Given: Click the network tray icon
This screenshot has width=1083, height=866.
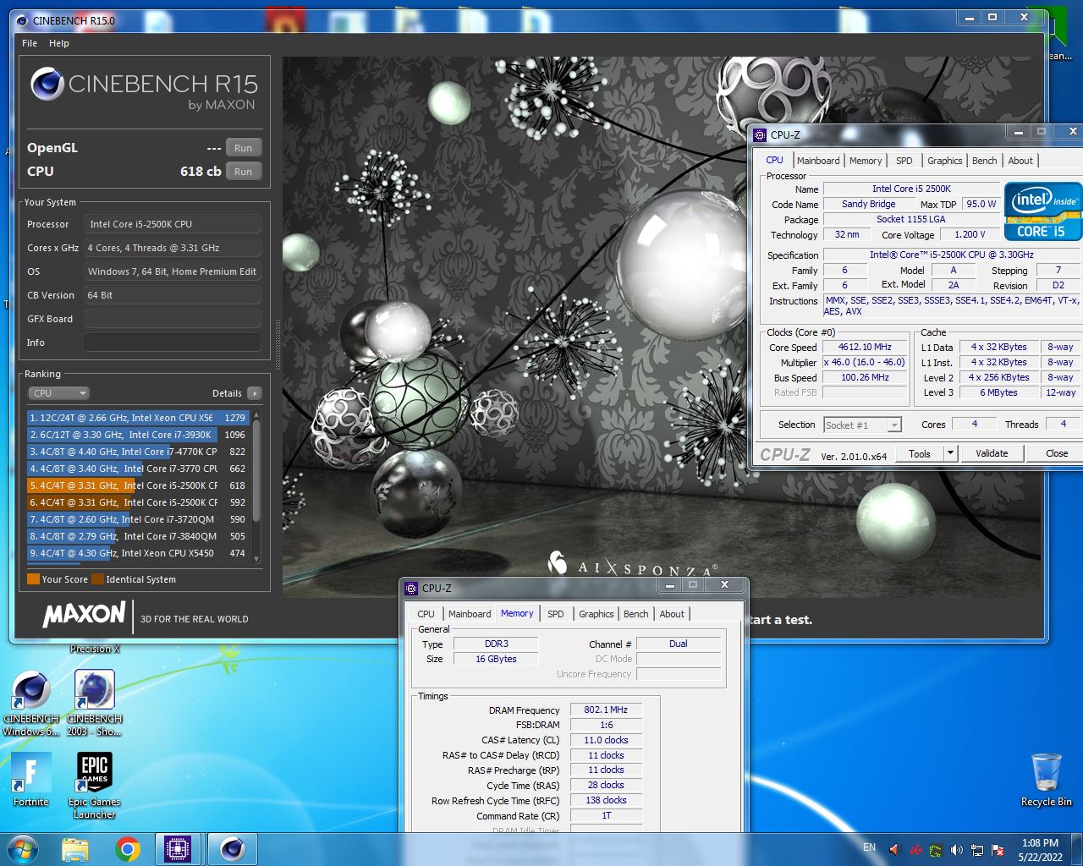Looking at the screenshot, I should point(977,850).
